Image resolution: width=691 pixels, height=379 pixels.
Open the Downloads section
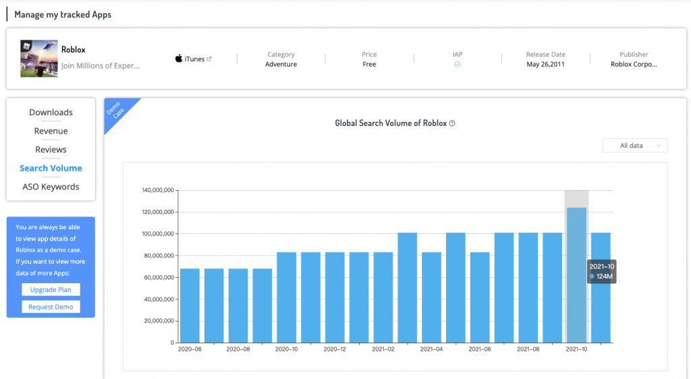coord(51,113)
